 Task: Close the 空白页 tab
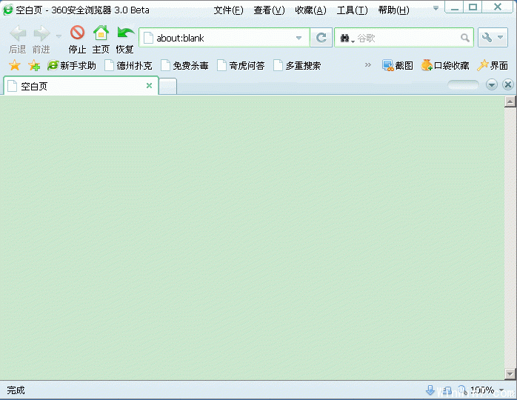tap(149, 86)
